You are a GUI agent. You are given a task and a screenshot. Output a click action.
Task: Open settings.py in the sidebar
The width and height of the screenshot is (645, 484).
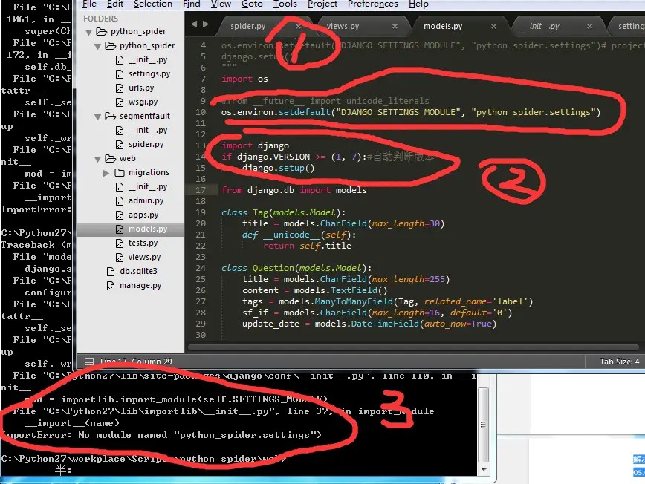point(149,73)
